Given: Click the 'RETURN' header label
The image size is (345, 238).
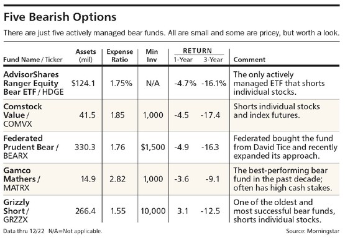Looking at the screenshot, I should [197, 51].
